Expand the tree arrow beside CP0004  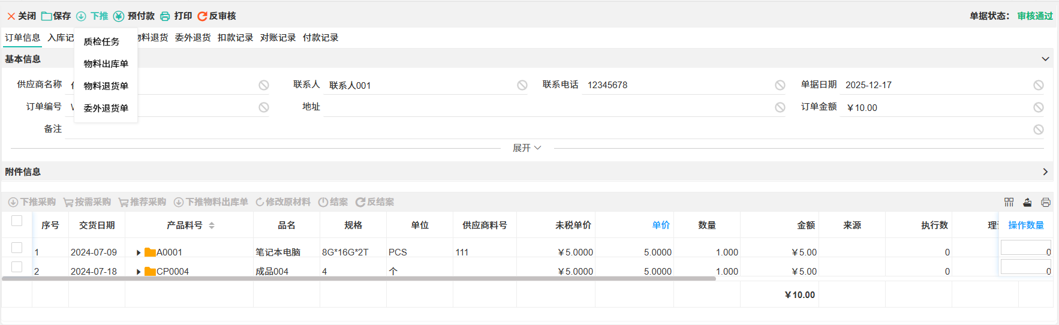tap(139, 272)
